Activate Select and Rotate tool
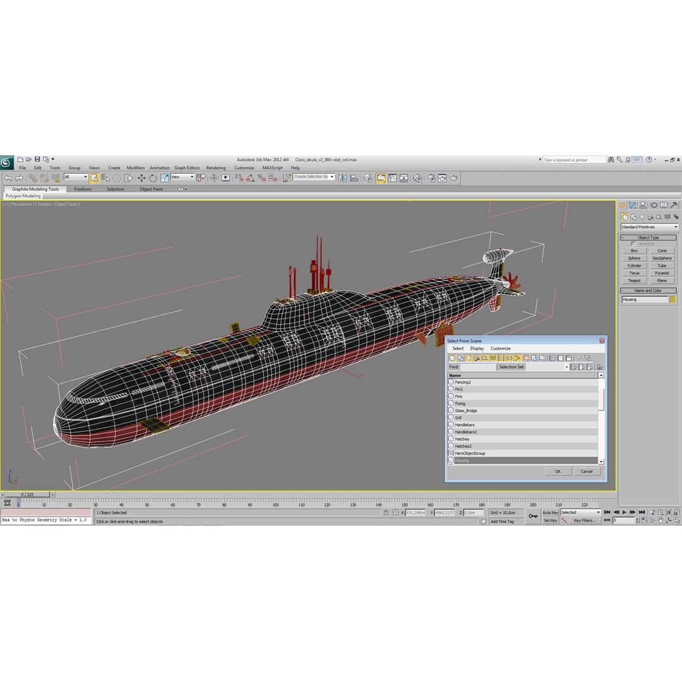The image size is (682, 682). point(153,178)
